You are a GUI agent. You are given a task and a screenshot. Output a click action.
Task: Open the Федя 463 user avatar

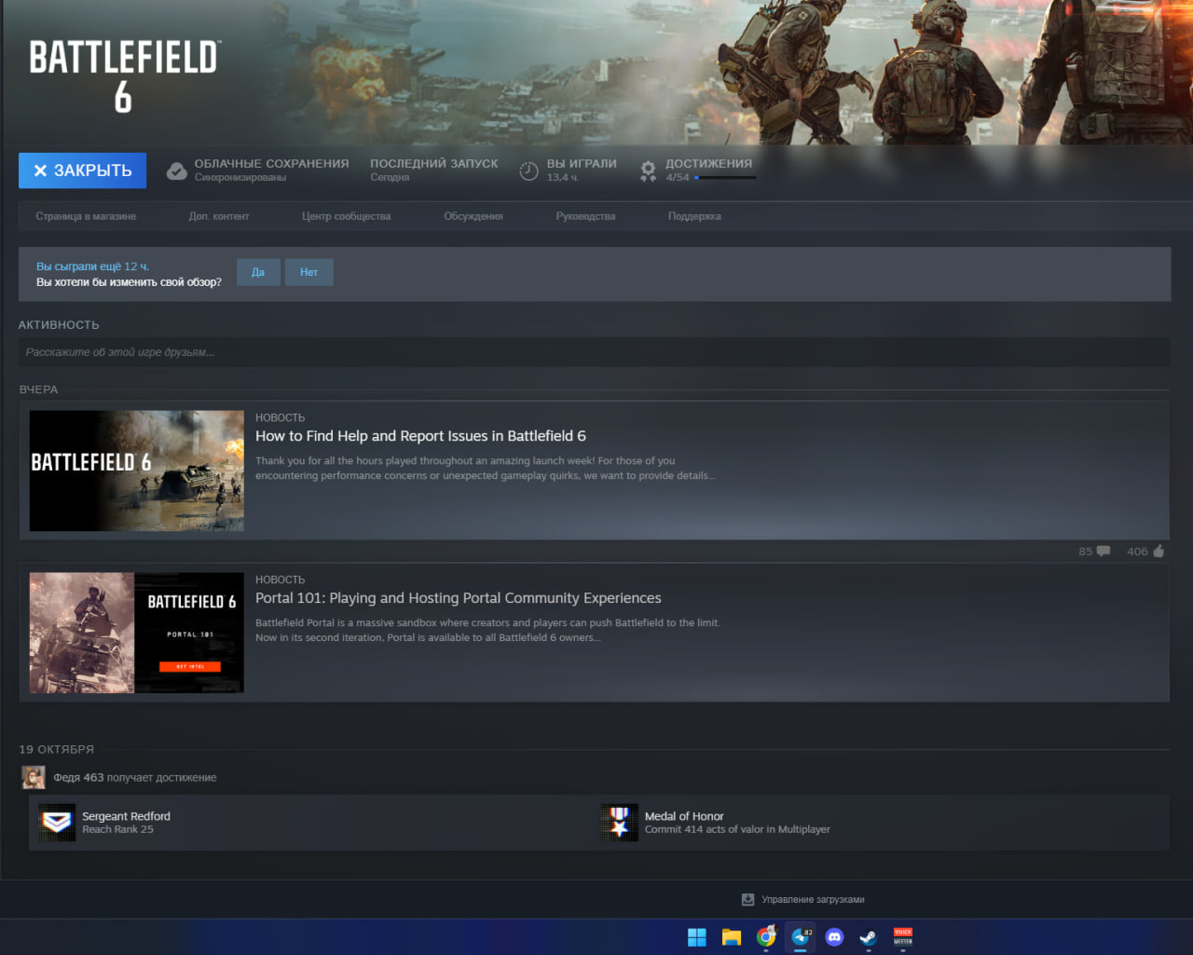coord(34,777)
